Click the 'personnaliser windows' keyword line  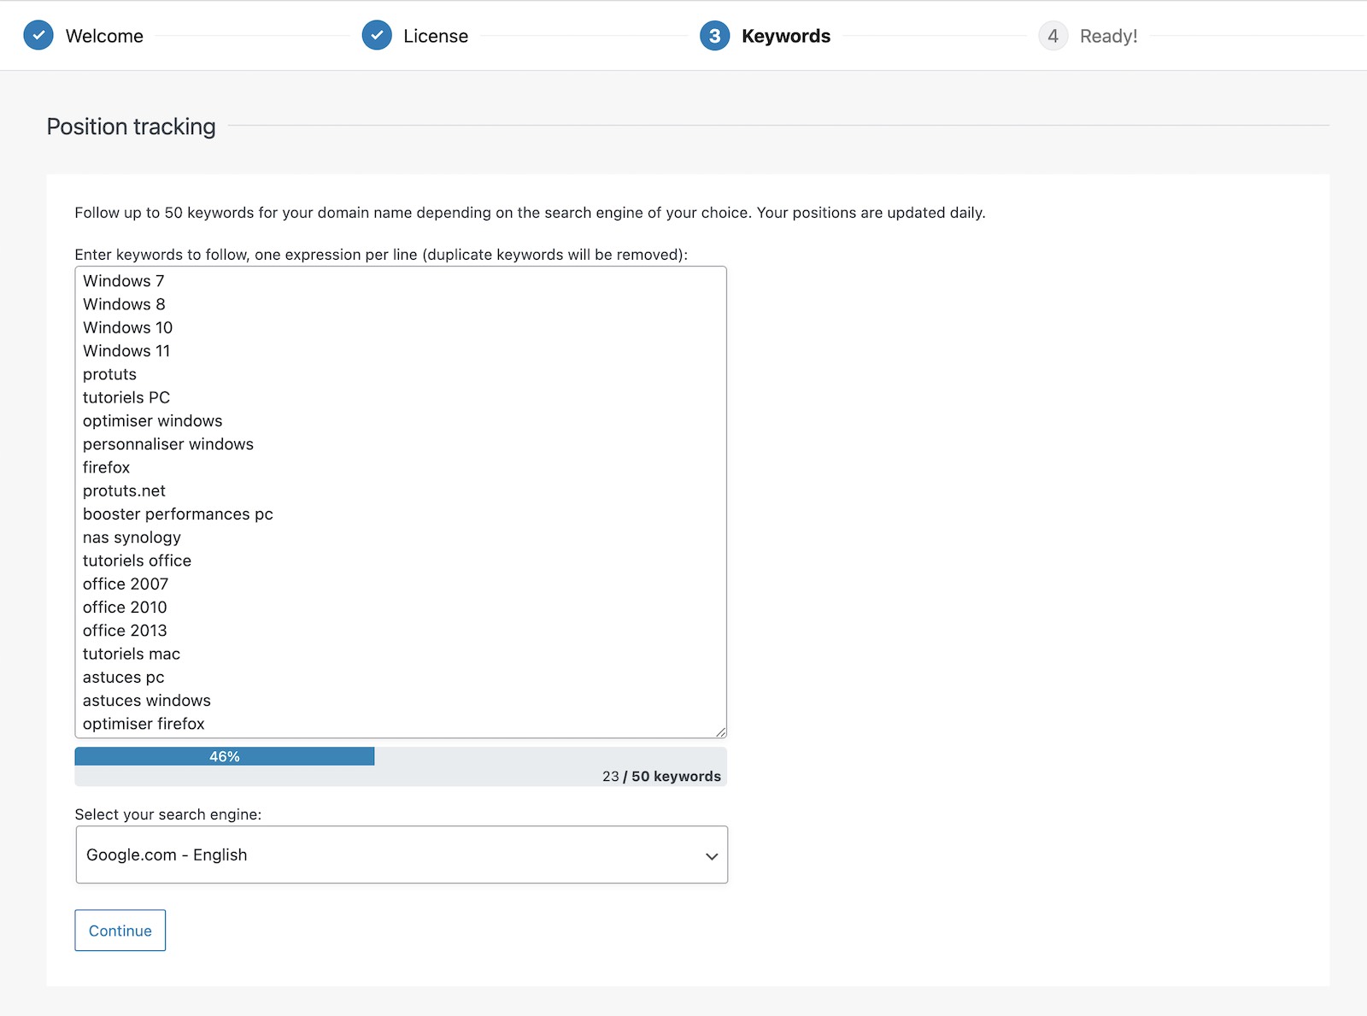168,444
